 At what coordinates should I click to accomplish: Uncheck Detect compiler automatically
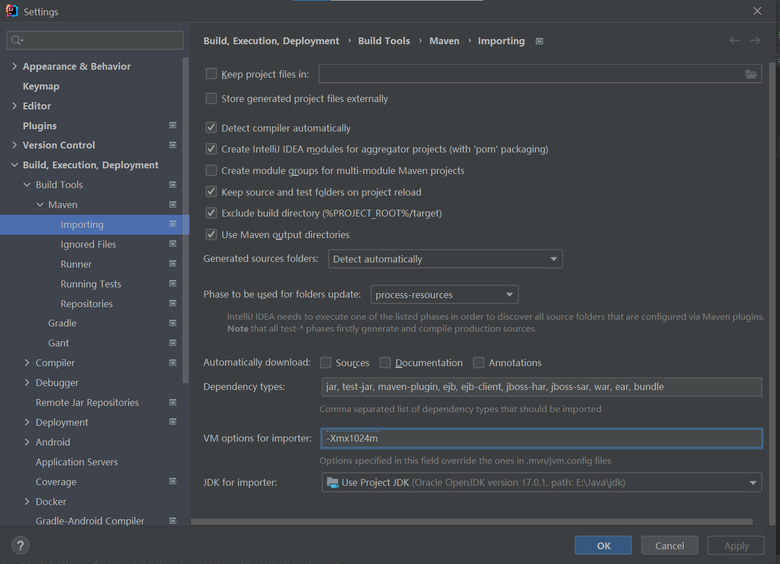click(x=211, y=128)
